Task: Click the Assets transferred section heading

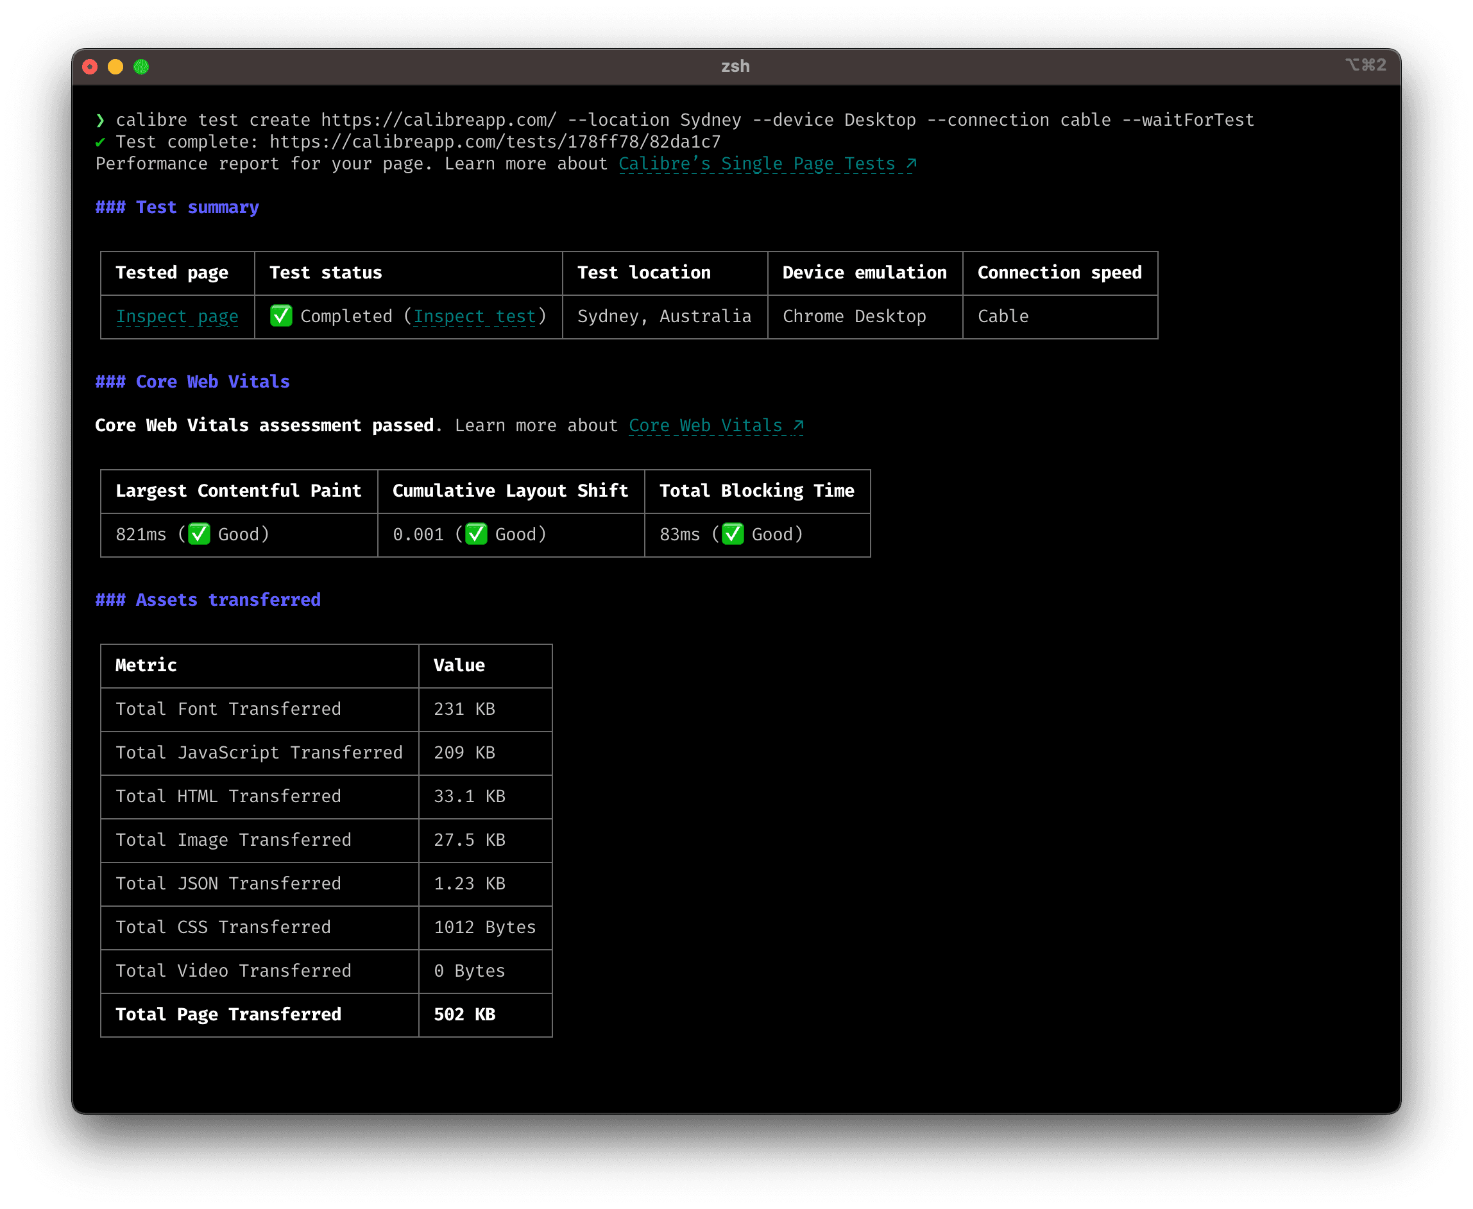Action: tap(207, 599)
